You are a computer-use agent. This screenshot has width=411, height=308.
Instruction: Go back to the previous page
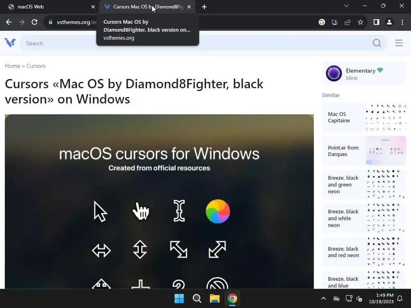point(9,22)
